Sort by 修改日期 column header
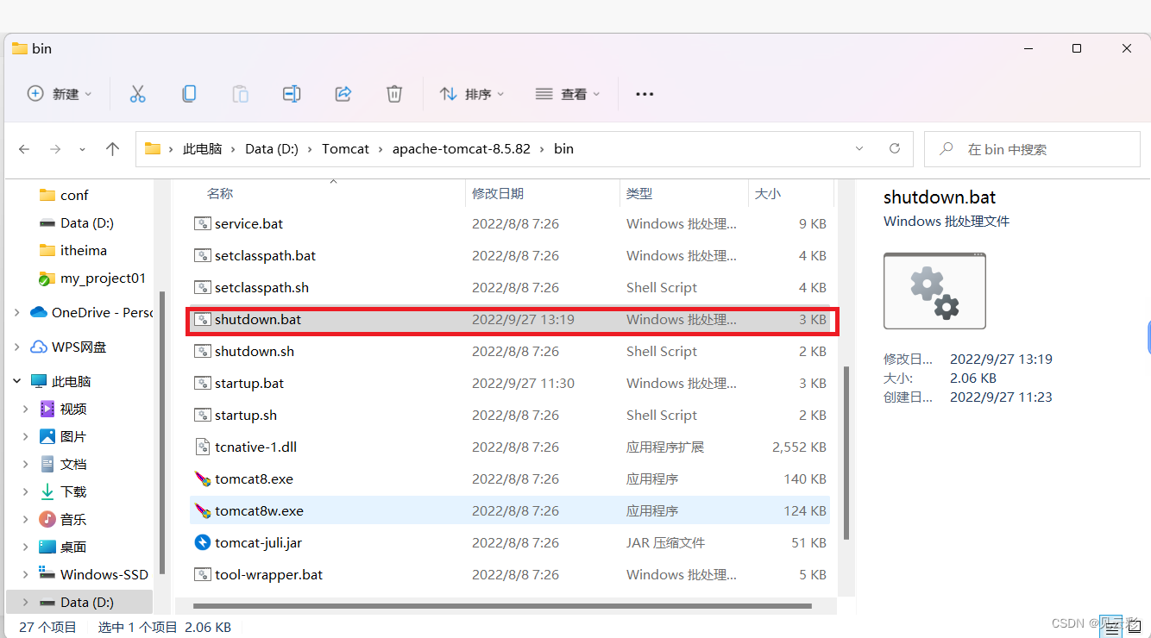The height and width of the screenshot is (638, 1151). 498,194
